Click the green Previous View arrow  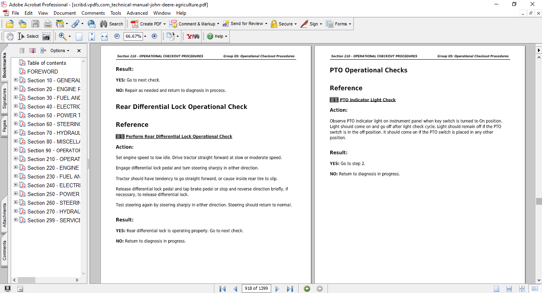click(x=307, y=289)
